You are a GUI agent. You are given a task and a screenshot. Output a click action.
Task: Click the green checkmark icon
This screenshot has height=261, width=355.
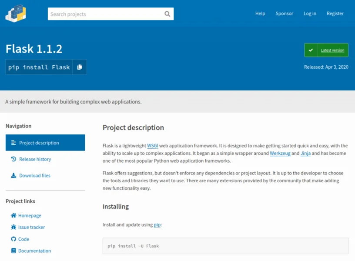311,50
